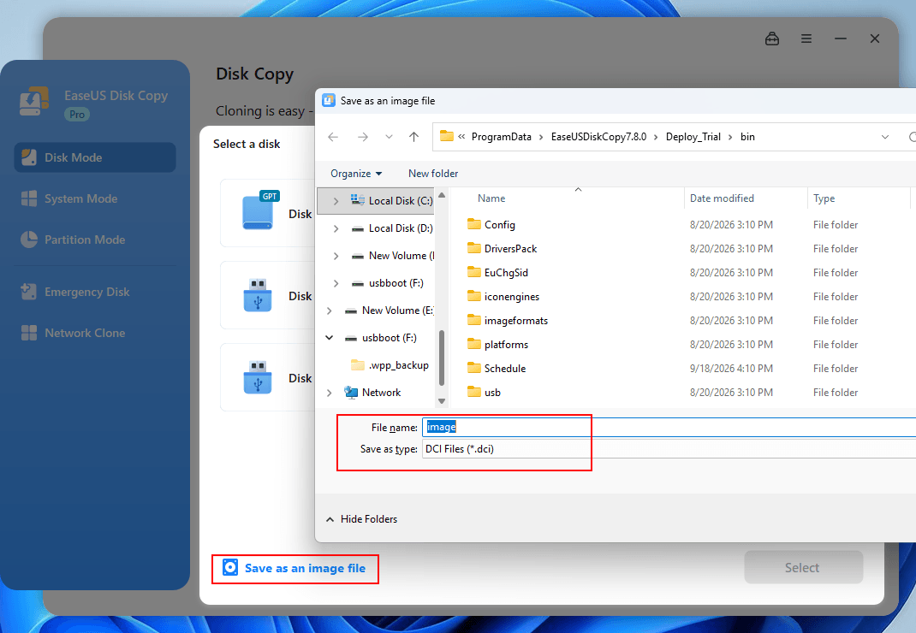Select the EuChgSid folder
The width and height of the screenshot is (916, 633).
coord(497,273)
